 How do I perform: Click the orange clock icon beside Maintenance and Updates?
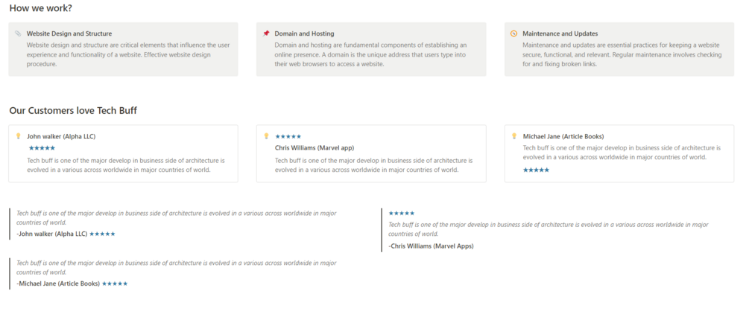tap(513, 33)
